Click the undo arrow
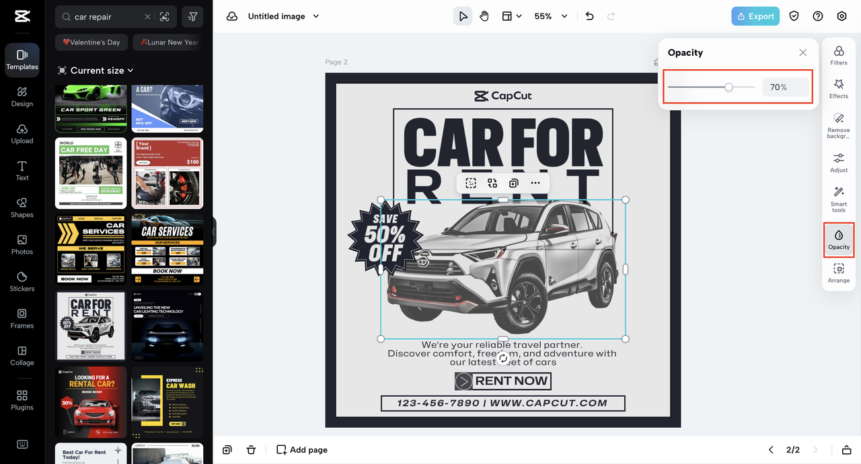This screenshot has width=861, height=464. pyautogui.click(x=590, y=16)
